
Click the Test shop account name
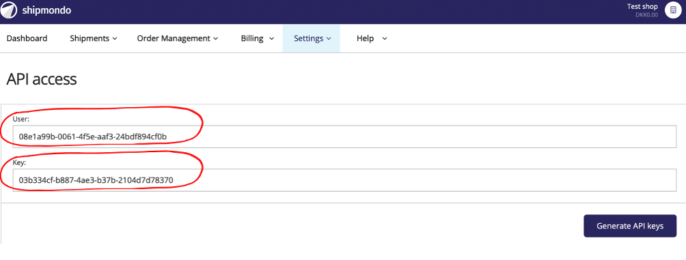(x=642, y=7)
